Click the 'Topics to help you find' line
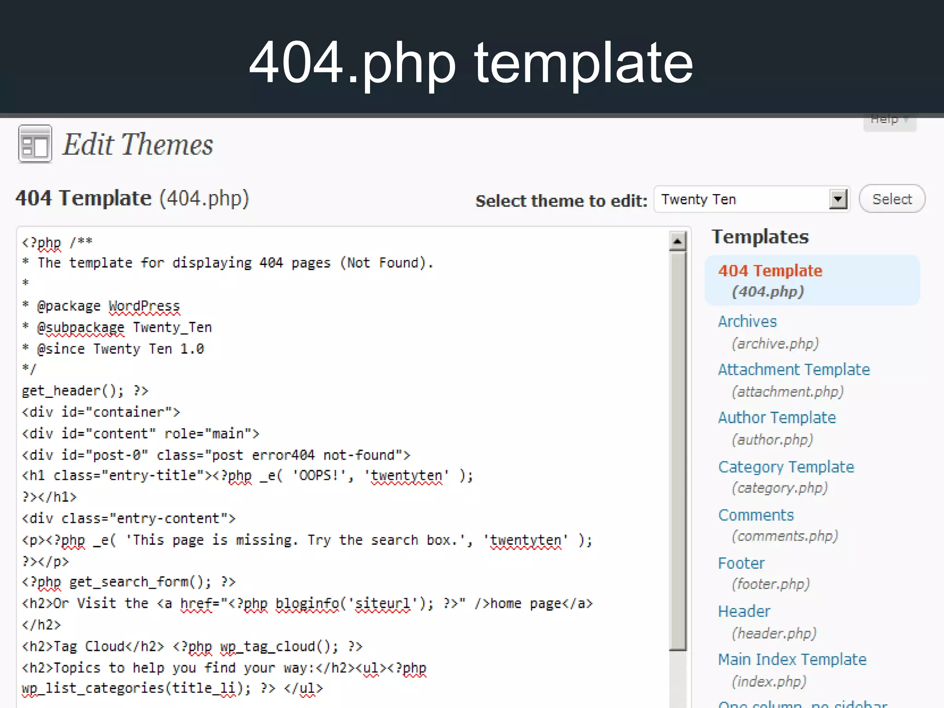The image size is (944, 708). click(224, 668)
